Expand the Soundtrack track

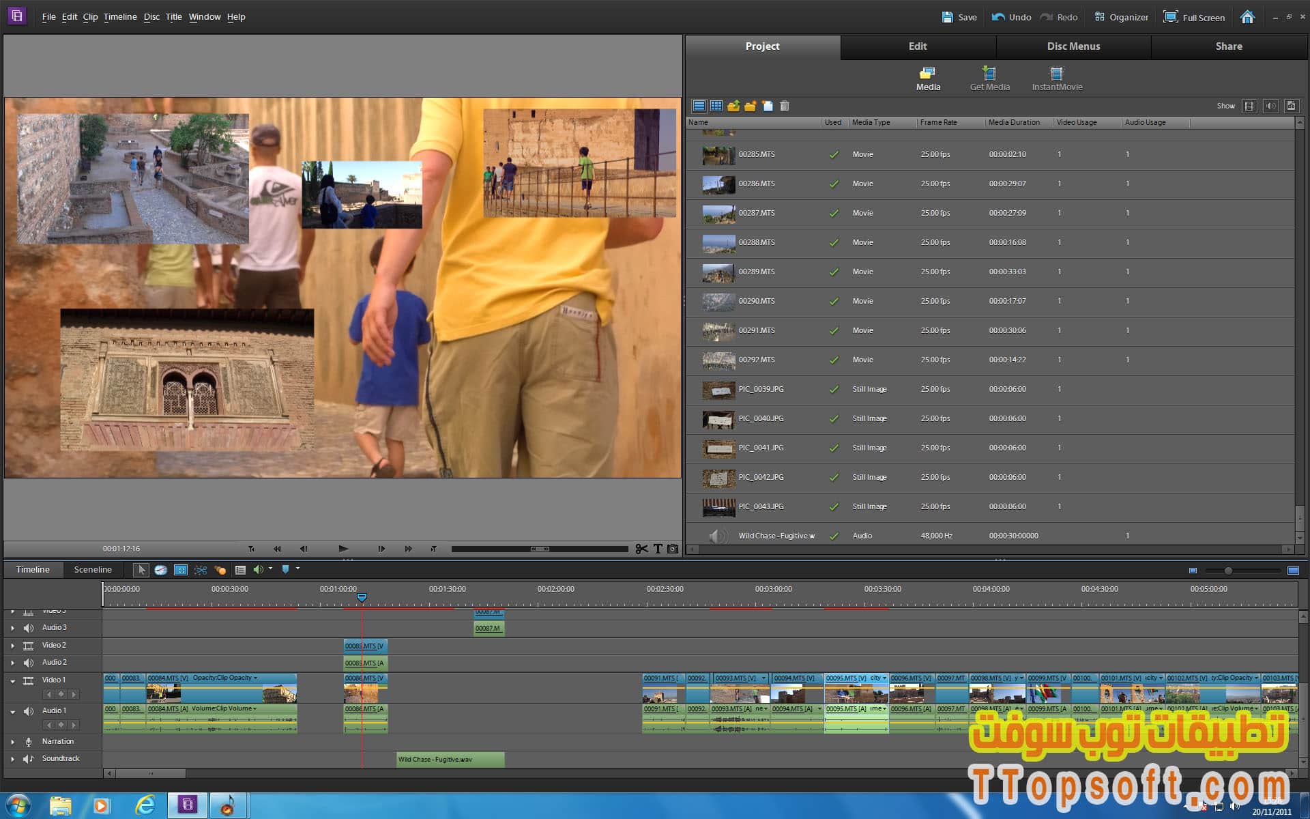[x=12, y=759]
